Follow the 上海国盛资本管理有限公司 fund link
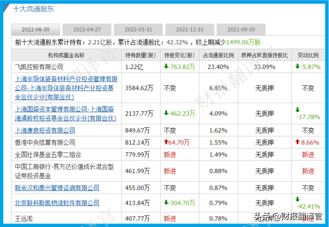This screenshot has height=227, width=329. coord(66,114)
